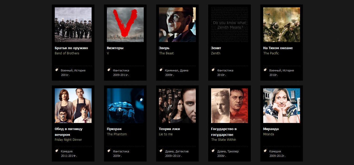354x165 pixels.
Task: Open the Miranda poster thumbnail
Action: [282, 106]
